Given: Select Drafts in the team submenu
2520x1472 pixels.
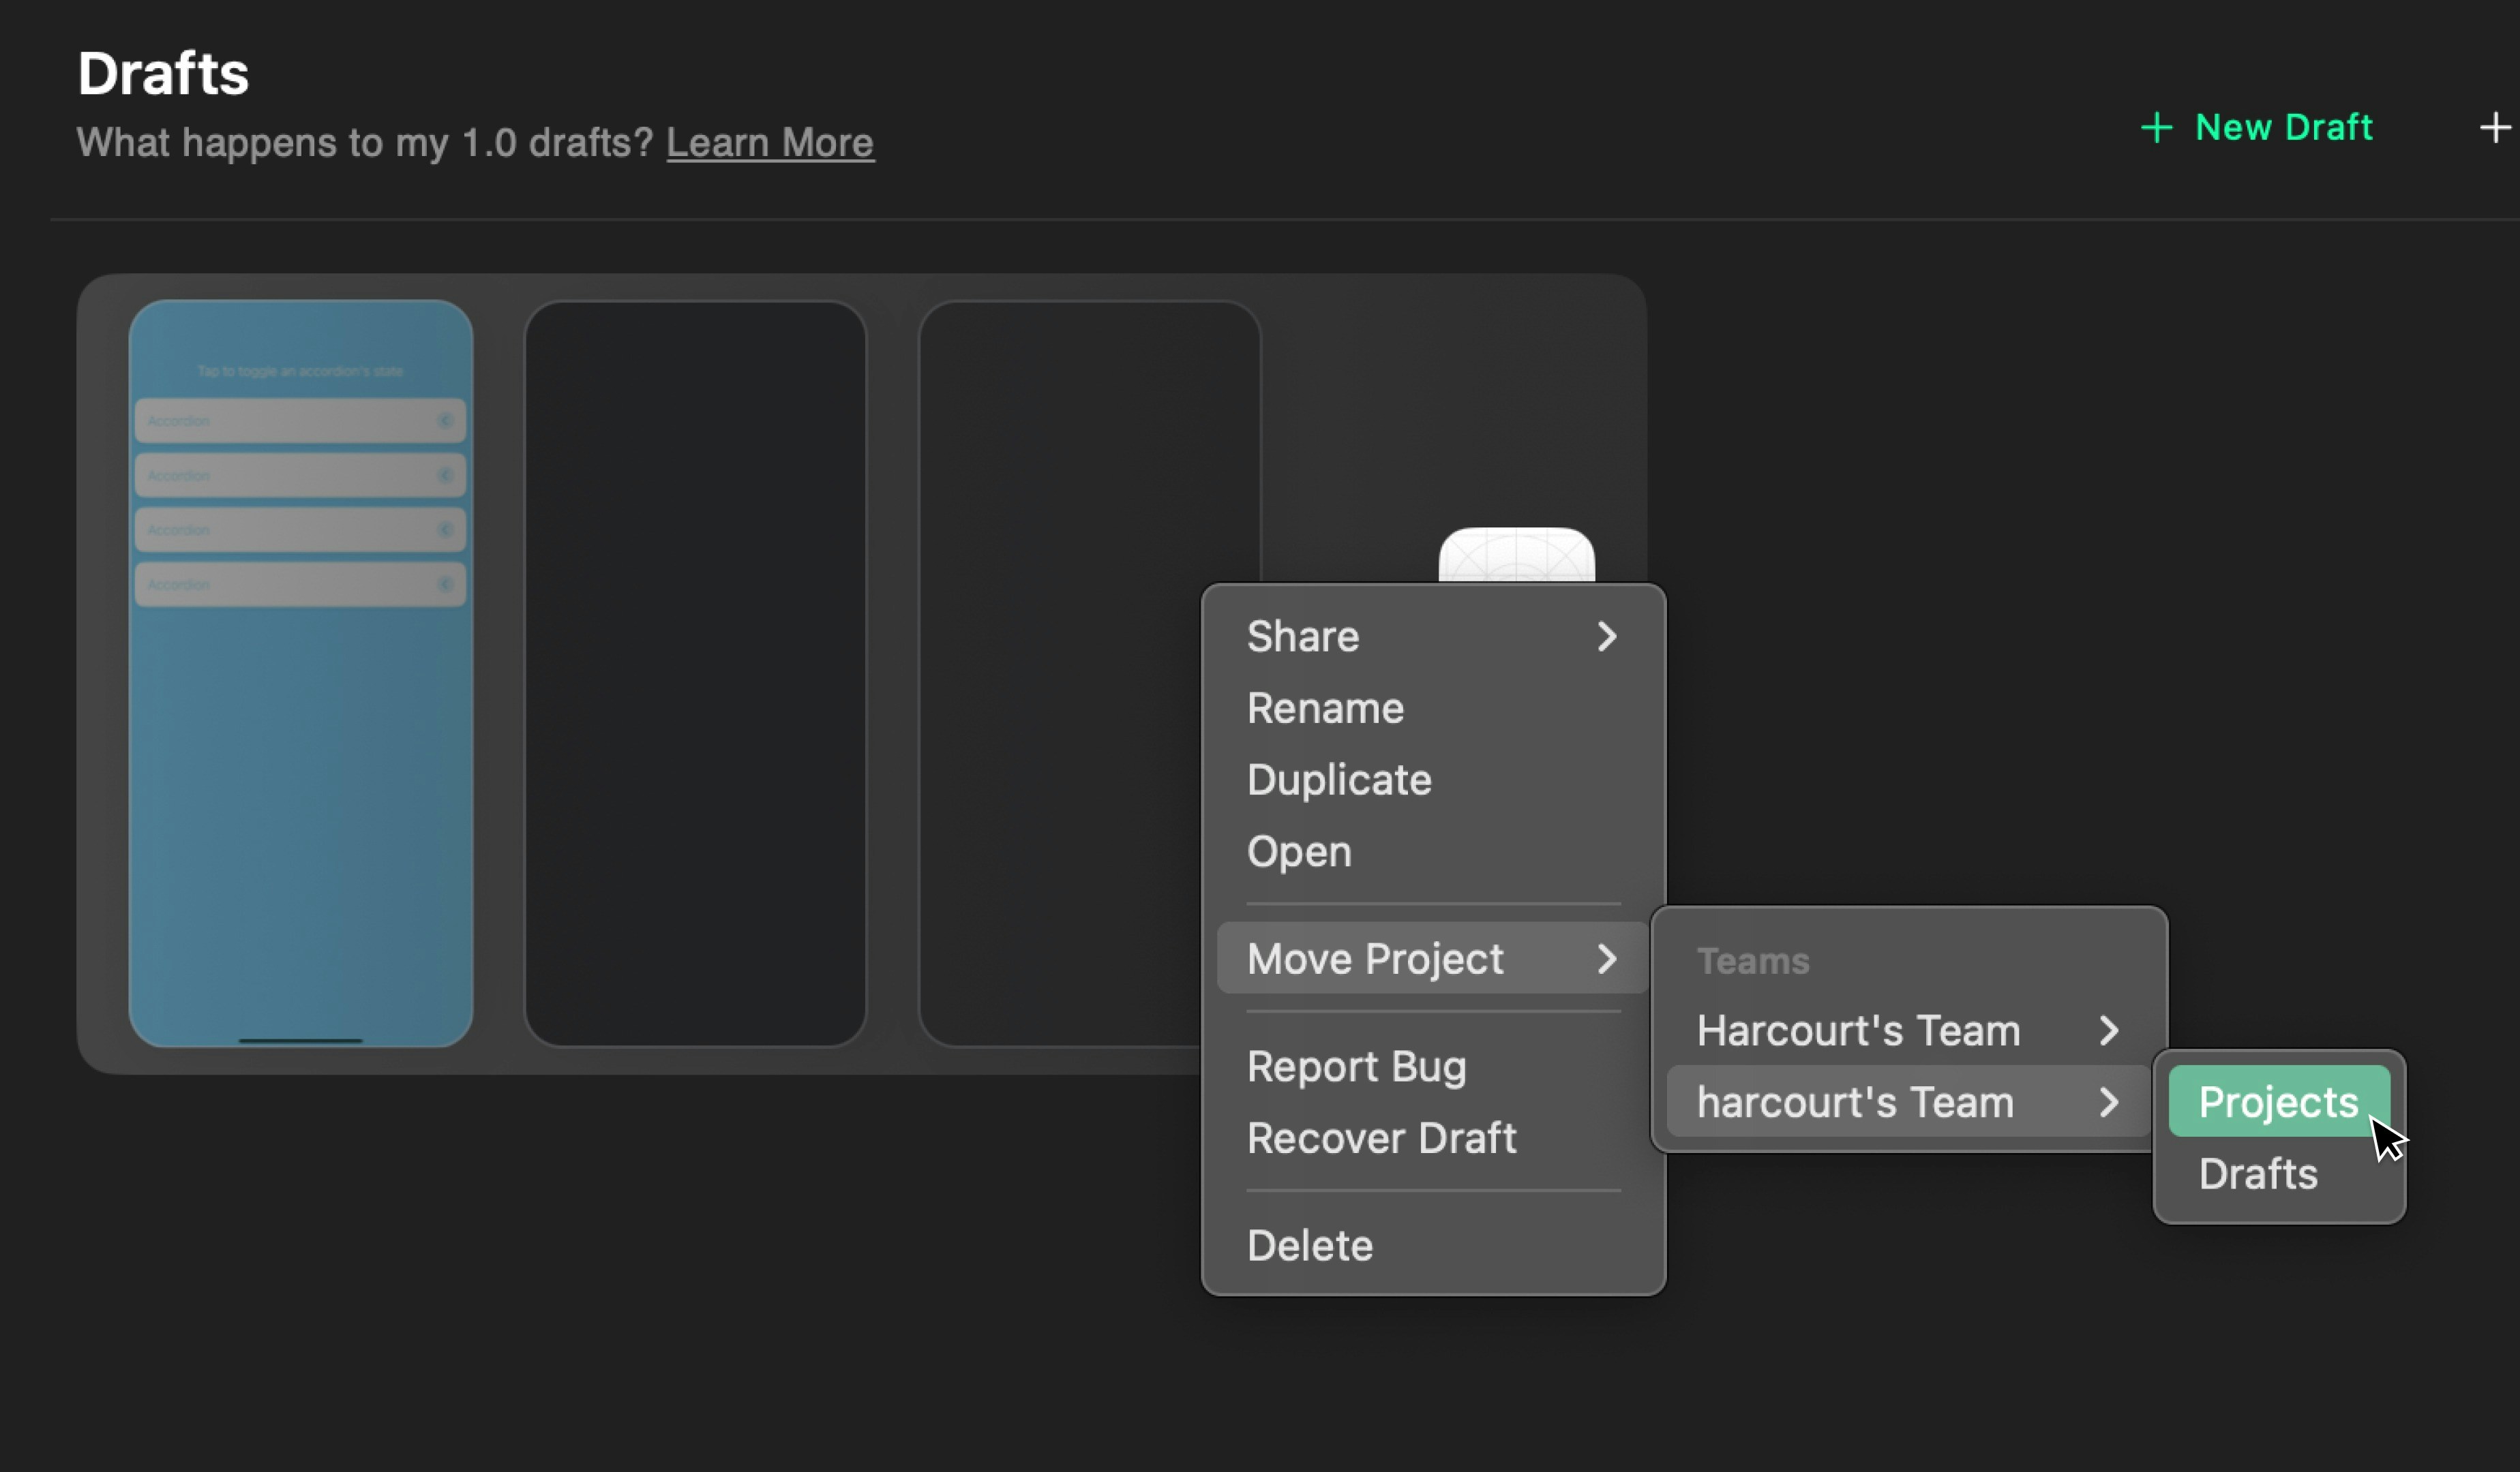Looking at the screenshot, I should click(x=2257, y=1174).
